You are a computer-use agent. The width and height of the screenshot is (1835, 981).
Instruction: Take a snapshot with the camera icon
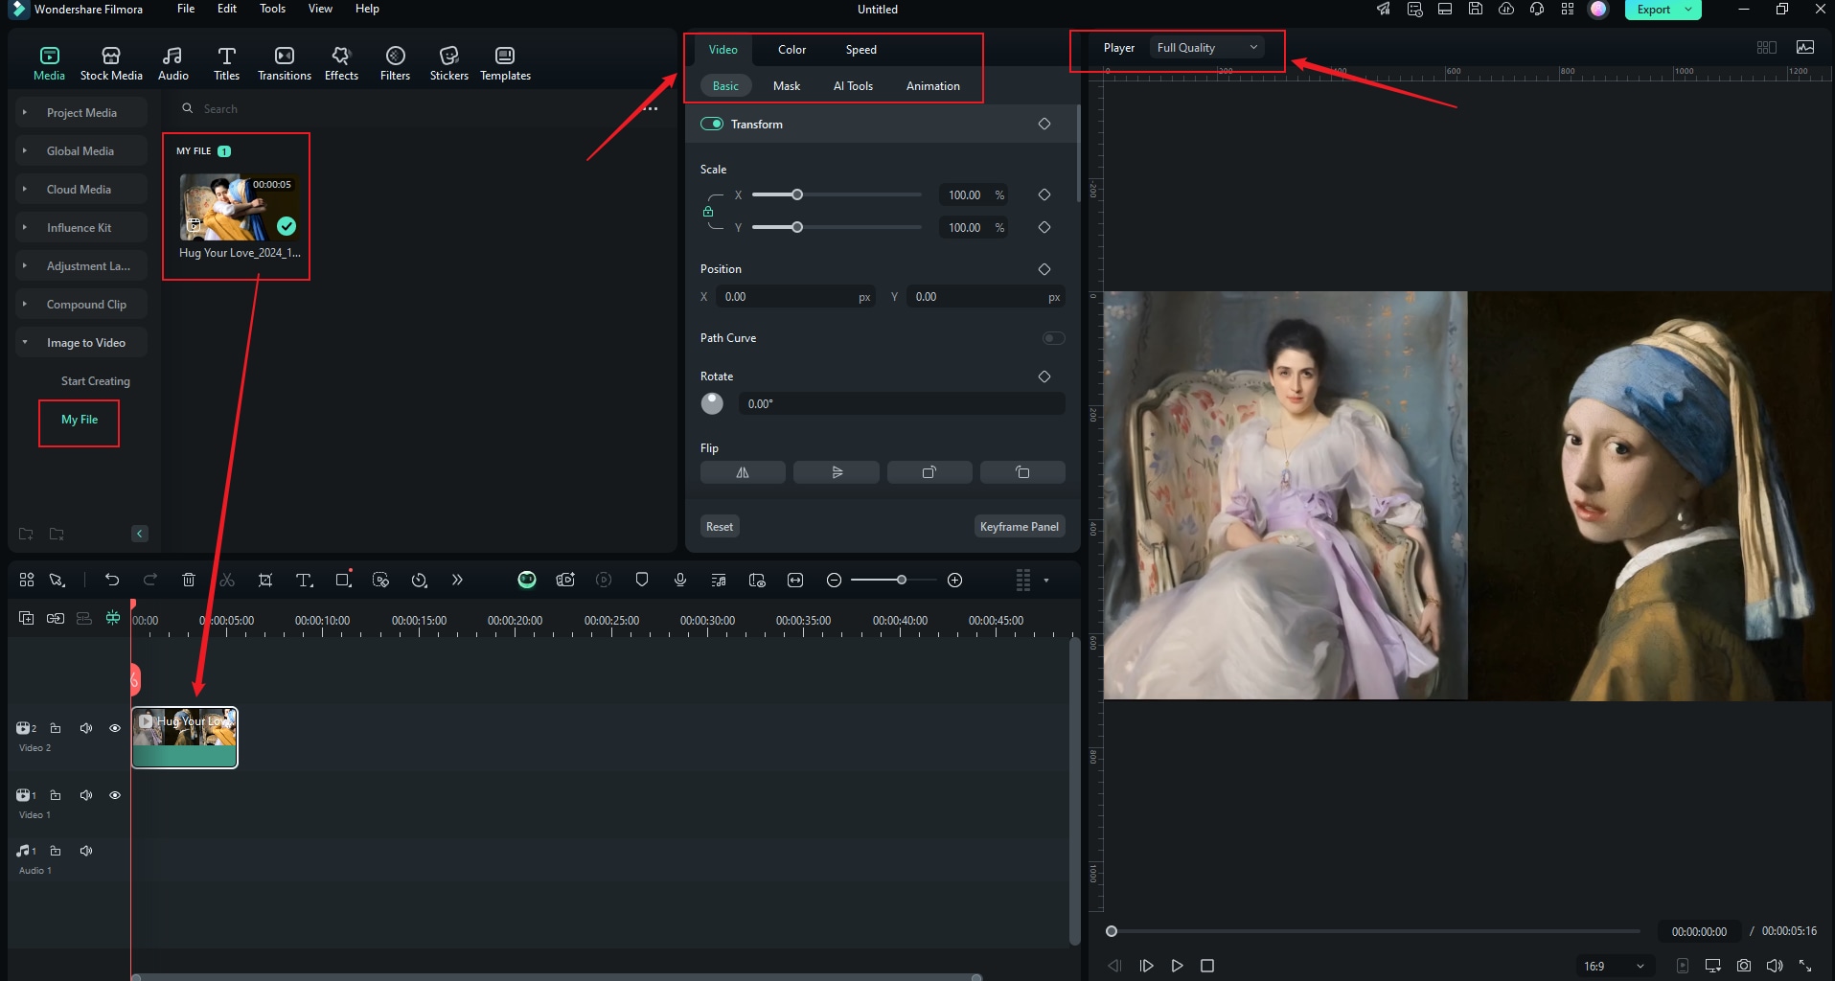pyautogui.click(x=1744, y=966)
